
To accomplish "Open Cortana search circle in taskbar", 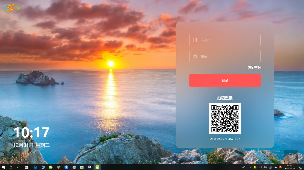I will (x=11, y=167).
